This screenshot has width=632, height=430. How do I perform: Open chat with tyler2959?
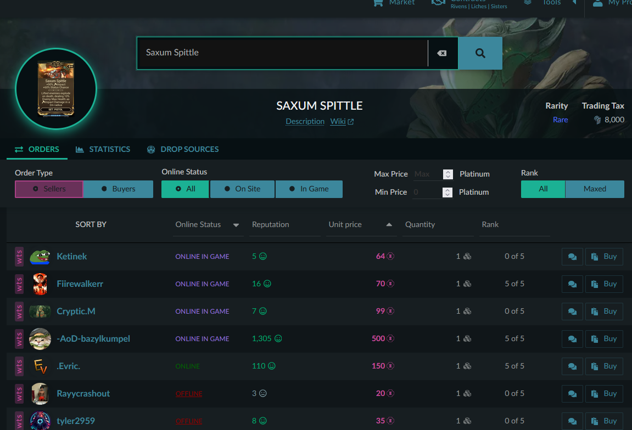pos(572,421)
